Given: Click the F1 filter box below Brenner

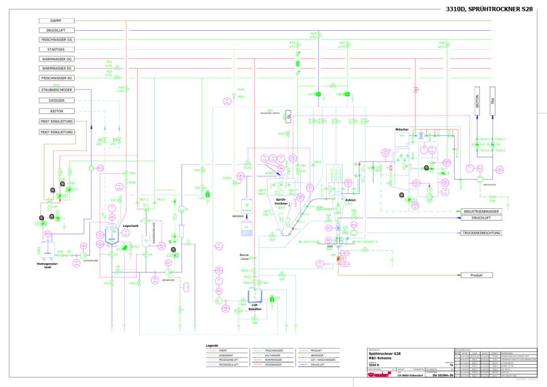Looking at the screenshot, I should (247, 226).
